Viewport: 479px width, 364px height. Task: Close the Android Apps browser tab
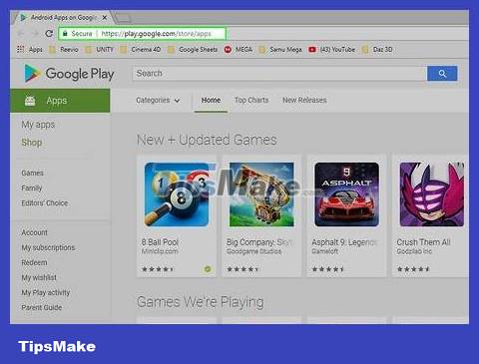(105, 17)
